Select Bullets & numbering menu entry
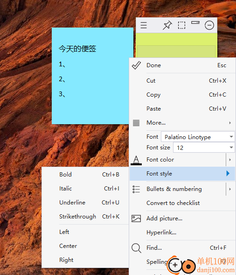The width and height of the screenshot is (236, 275). click(178, 189)
